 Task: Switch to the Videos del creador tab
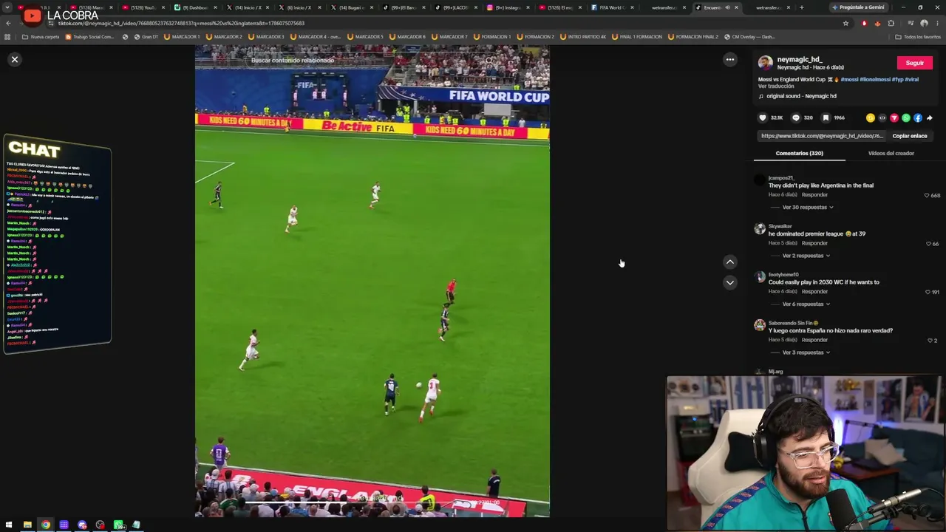click(x=891, y=153)
